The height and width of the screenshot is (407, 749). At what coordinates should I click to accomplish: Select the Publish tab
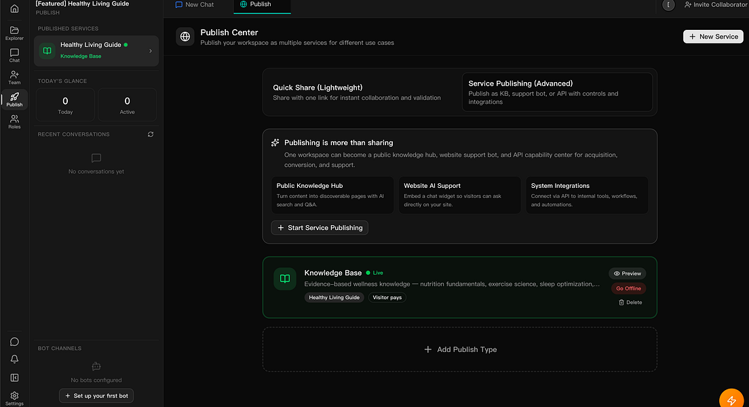coord(261,5)
